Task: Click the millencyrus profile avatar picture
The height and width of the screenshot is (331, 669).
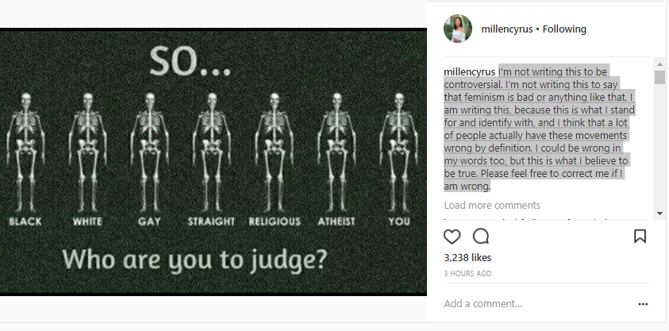Action: click(x=458, y=29)
